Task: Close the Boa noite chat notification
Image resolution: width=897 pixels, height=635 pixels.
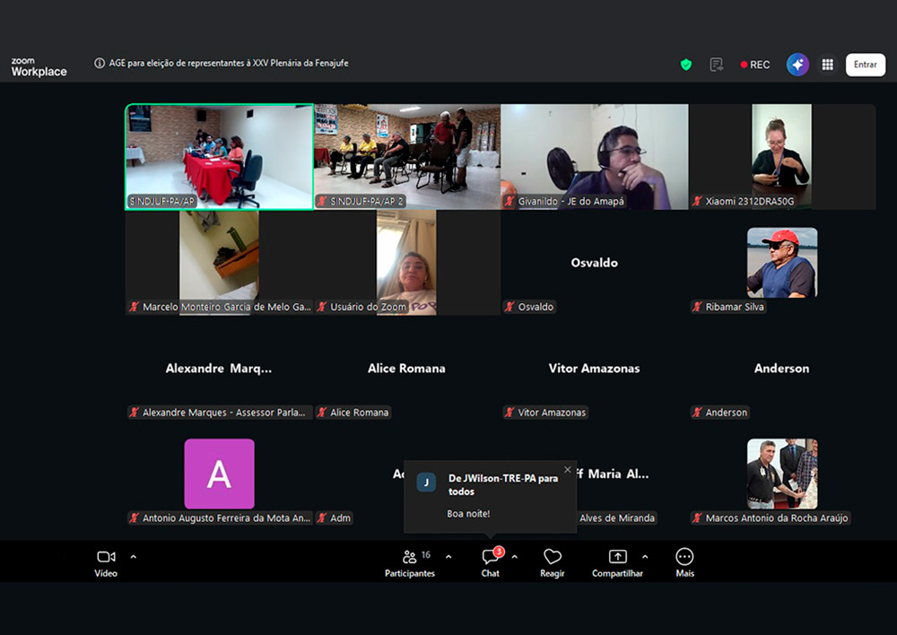Action: click(x=567, y=470)
